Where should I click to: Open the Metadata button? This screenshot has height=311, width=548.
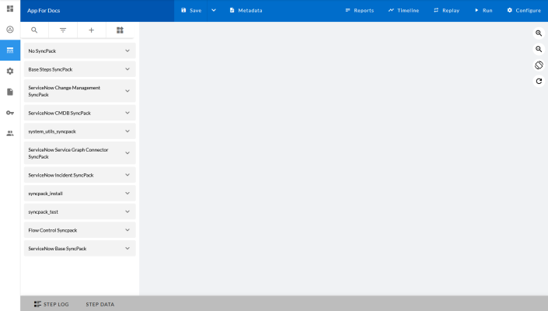(246, 11)
